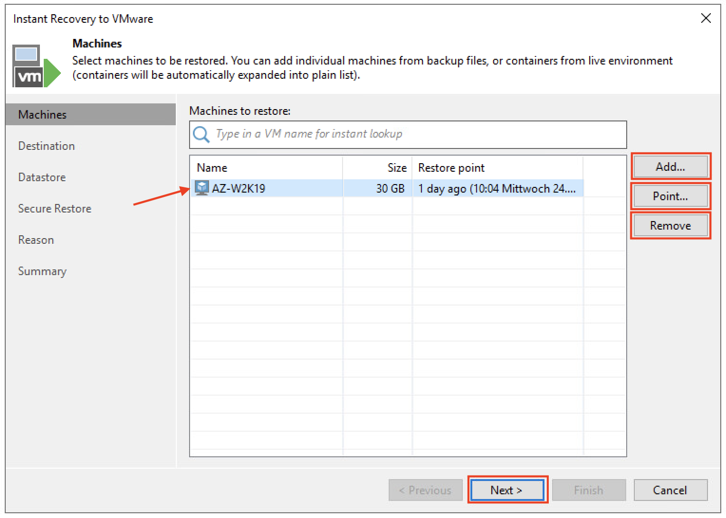Viewport: 726px width, 518px height.
Task: Open the Add... machines dialog
Action: 670,166
